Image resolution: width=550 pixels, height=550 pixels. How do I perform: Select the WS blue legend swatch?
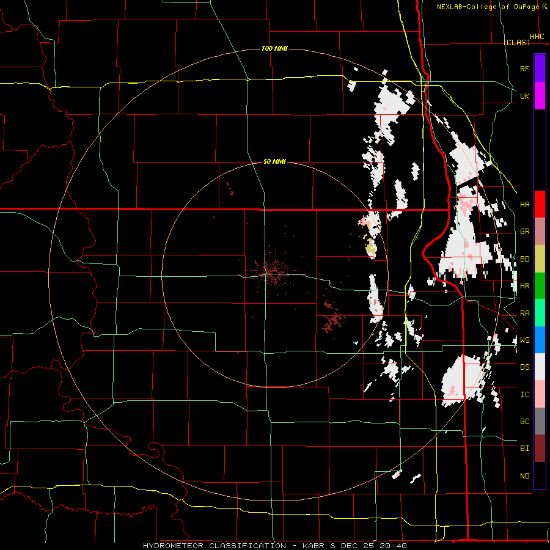click(540, 340)
